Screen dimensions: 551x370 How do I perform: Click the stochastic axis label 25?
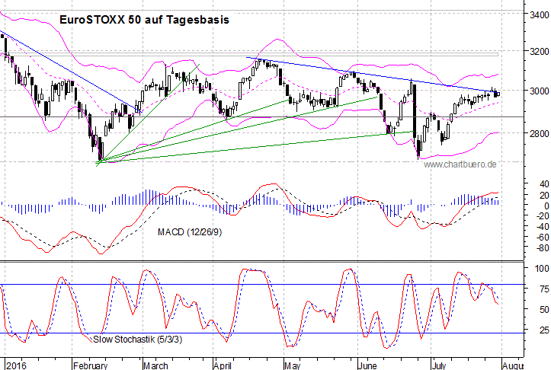544,330
